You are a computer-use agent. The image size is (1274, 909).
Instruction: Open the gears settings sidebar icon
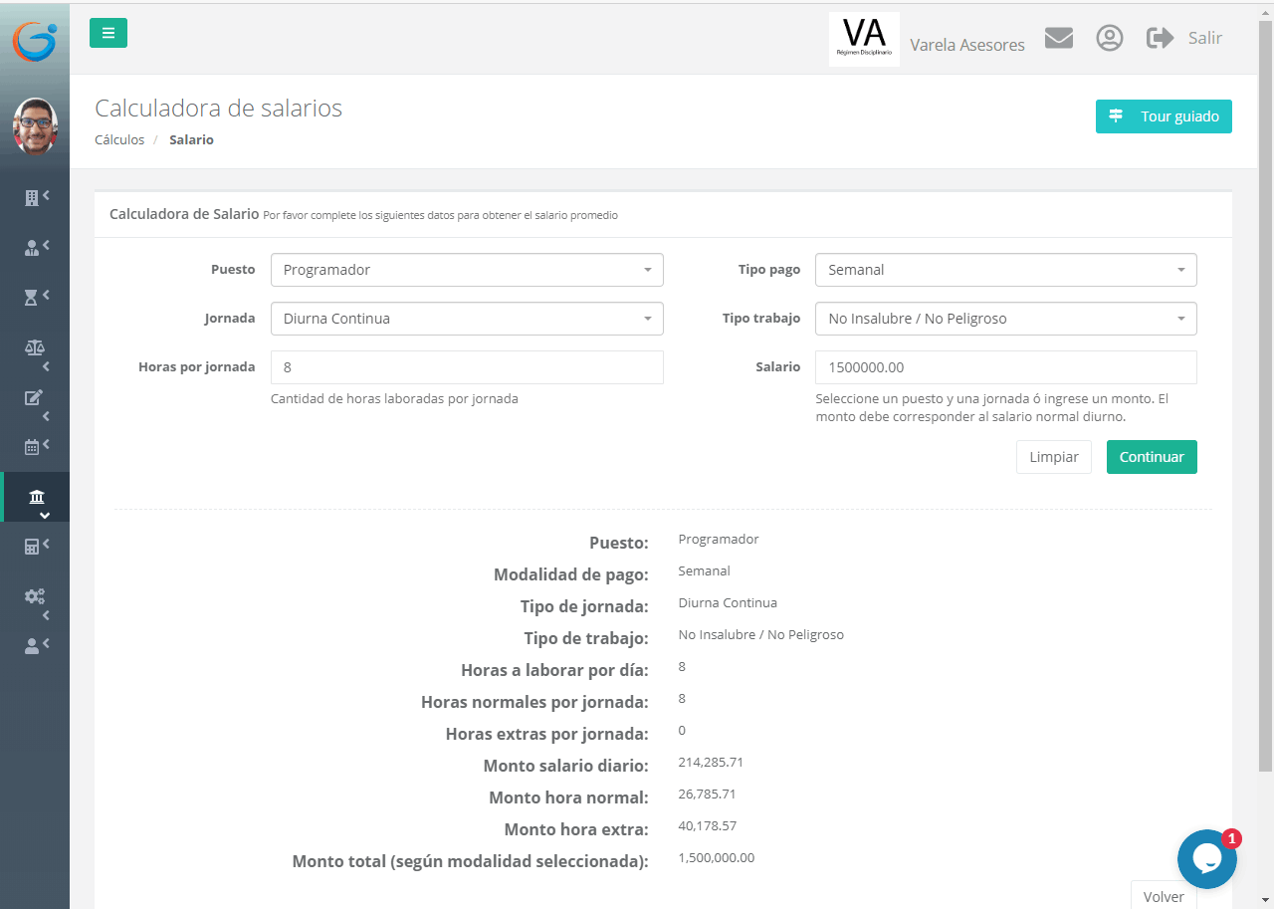click(x=34, y=596)
